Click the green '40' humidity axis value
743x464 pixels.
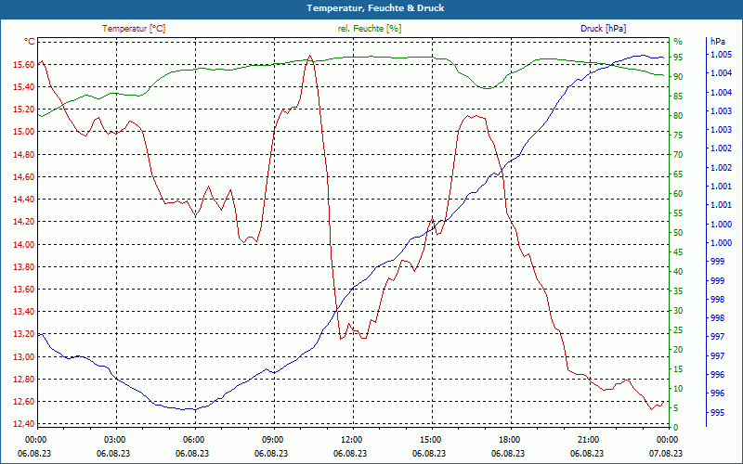[678, 272]
